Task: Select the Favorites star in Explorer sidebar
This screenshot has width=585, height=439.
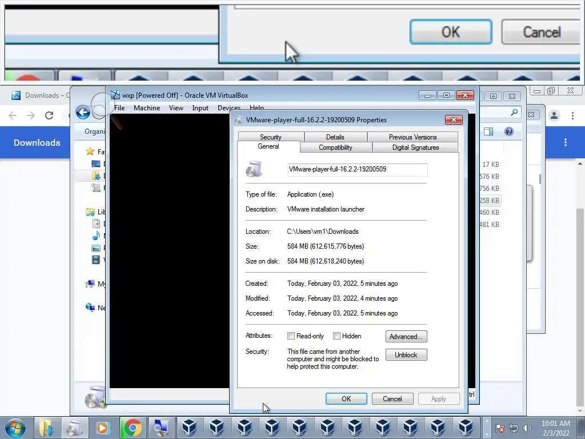Action: pyautogui.click(x=90, y=151)
